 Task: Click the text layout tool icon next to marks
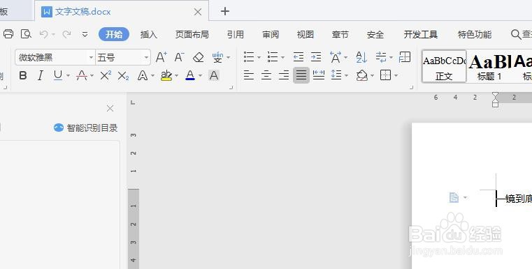[405, 57]
